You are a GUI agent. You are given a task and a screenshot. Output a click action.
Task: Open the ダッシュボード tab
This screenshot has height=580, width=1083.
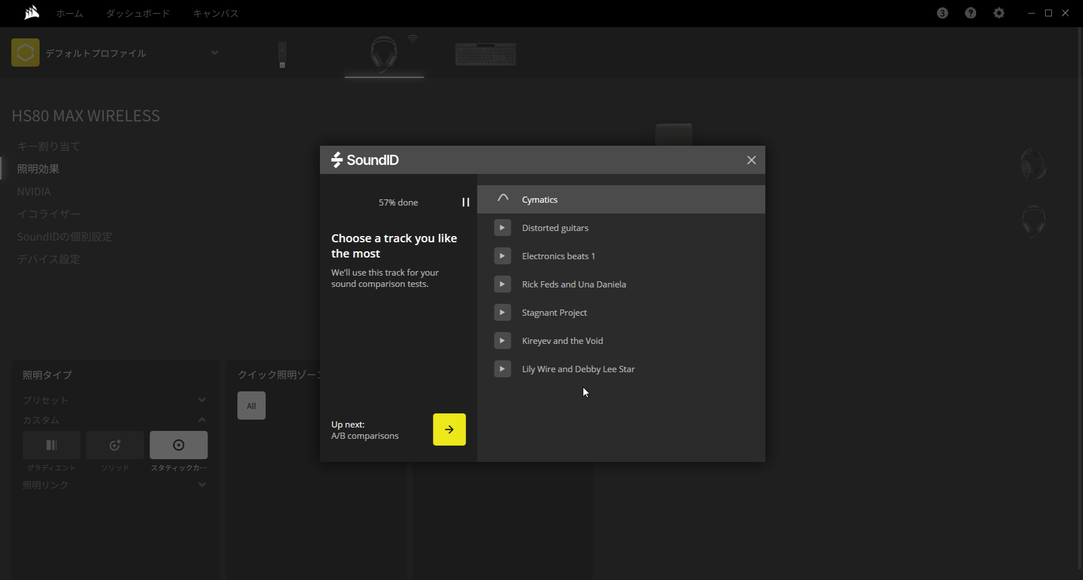[x=137, y=13]
